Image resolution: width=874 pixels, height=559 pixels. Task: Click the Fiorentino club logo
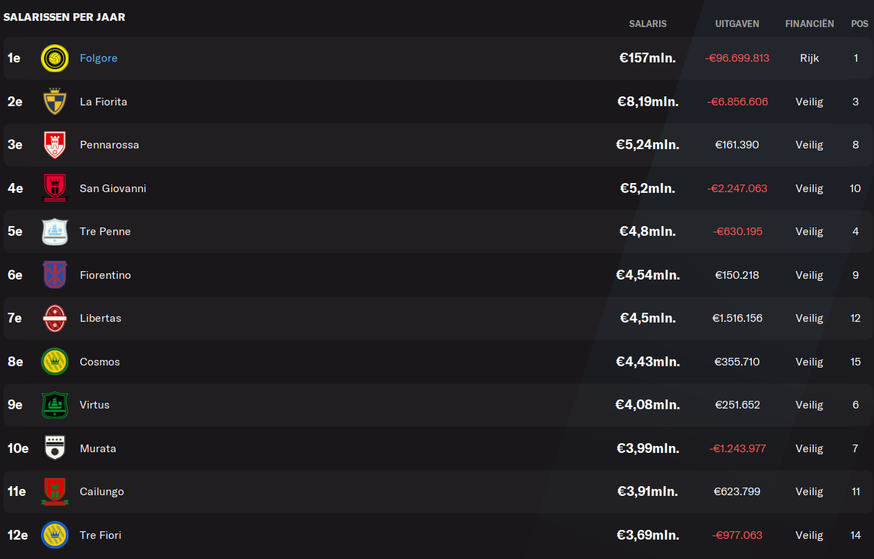click(55, 275)
